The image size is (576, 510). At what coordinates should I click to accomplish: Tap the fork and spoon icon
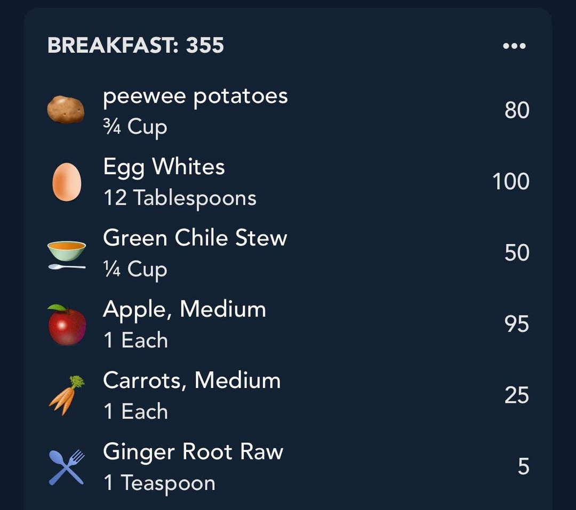point(67,467)
